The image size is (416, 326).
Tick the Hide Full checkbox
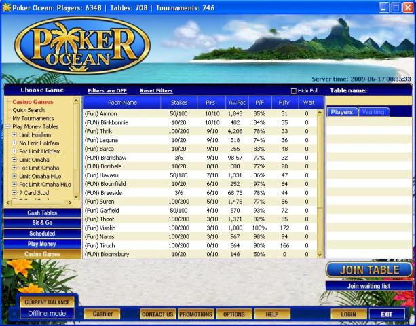point(293,91)
